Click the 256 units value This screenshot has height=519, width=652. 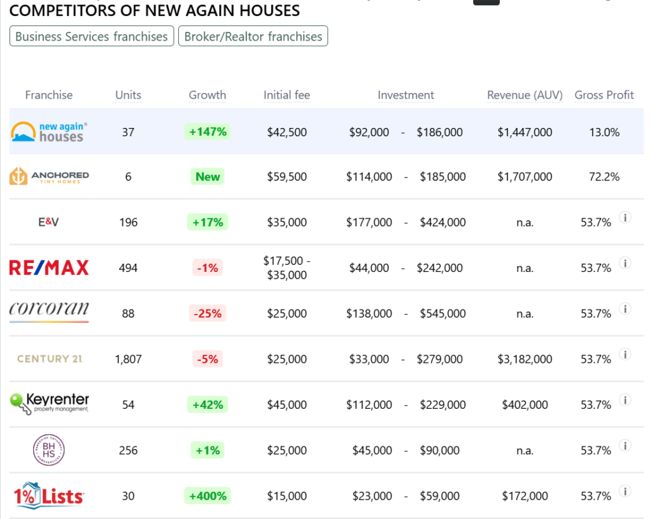[128, 450]
